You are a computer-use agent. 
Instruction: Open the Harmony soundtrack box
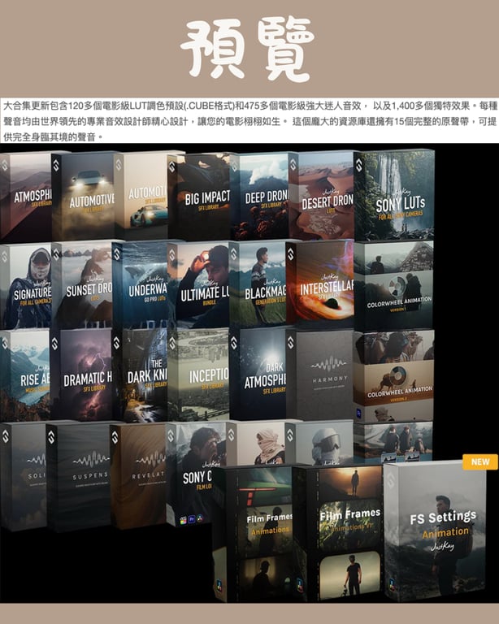pyautogui.click(x=319, y=374)
